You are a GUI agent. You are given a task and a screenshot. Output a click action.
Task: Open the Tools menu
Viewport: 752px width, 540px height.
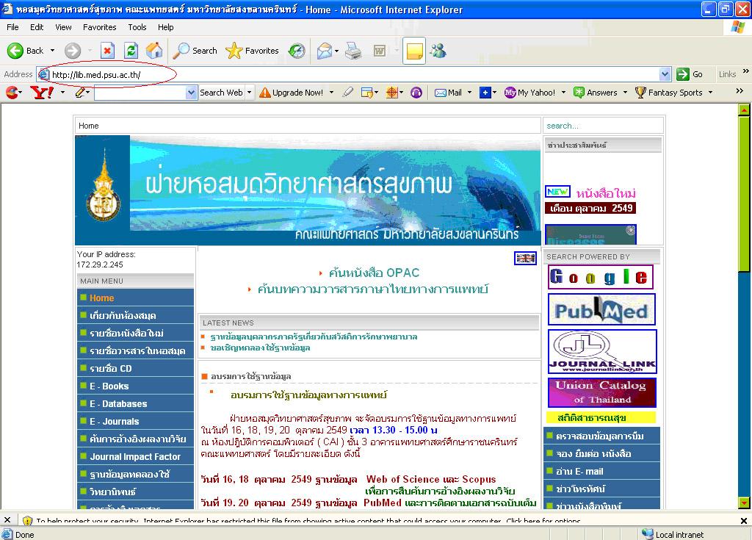click(137, 27)
